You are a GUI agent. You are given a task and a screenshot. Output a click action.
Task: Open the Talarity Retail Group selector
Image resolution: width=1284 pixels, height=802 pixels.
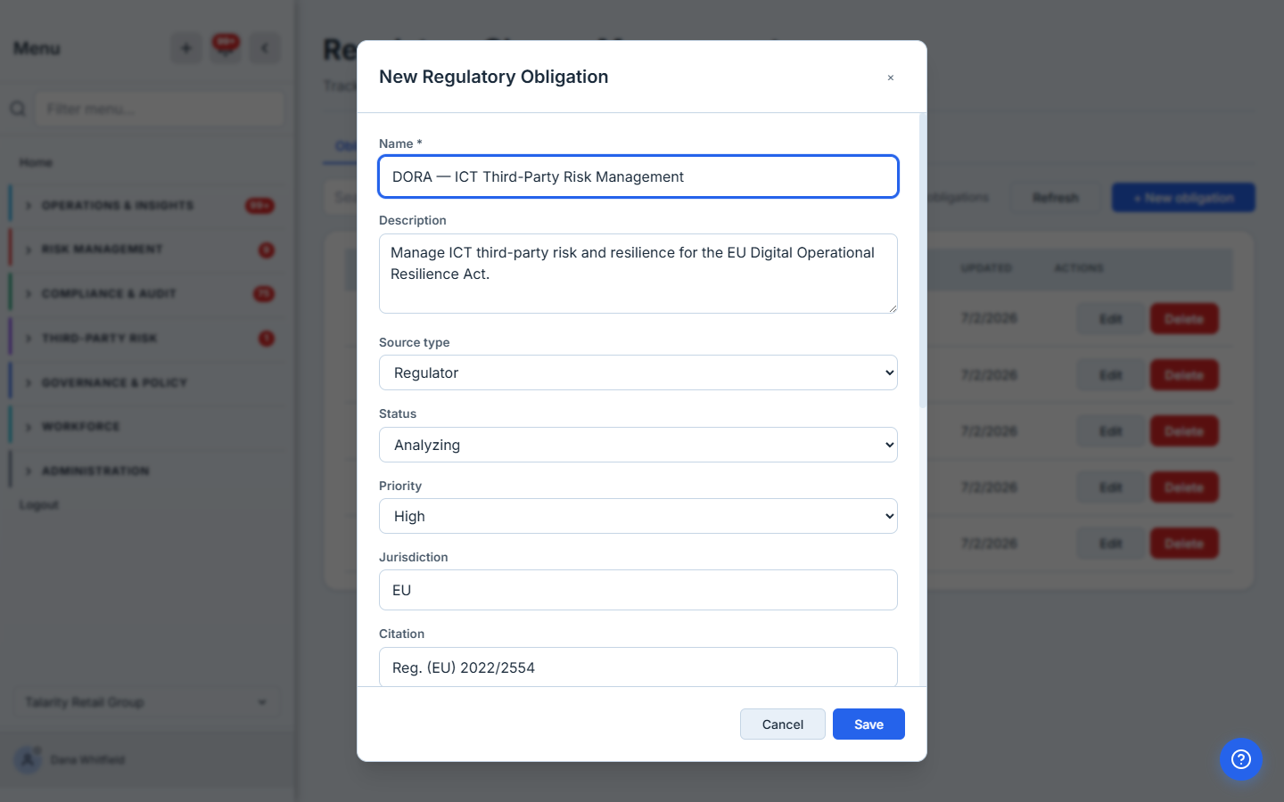147,702
